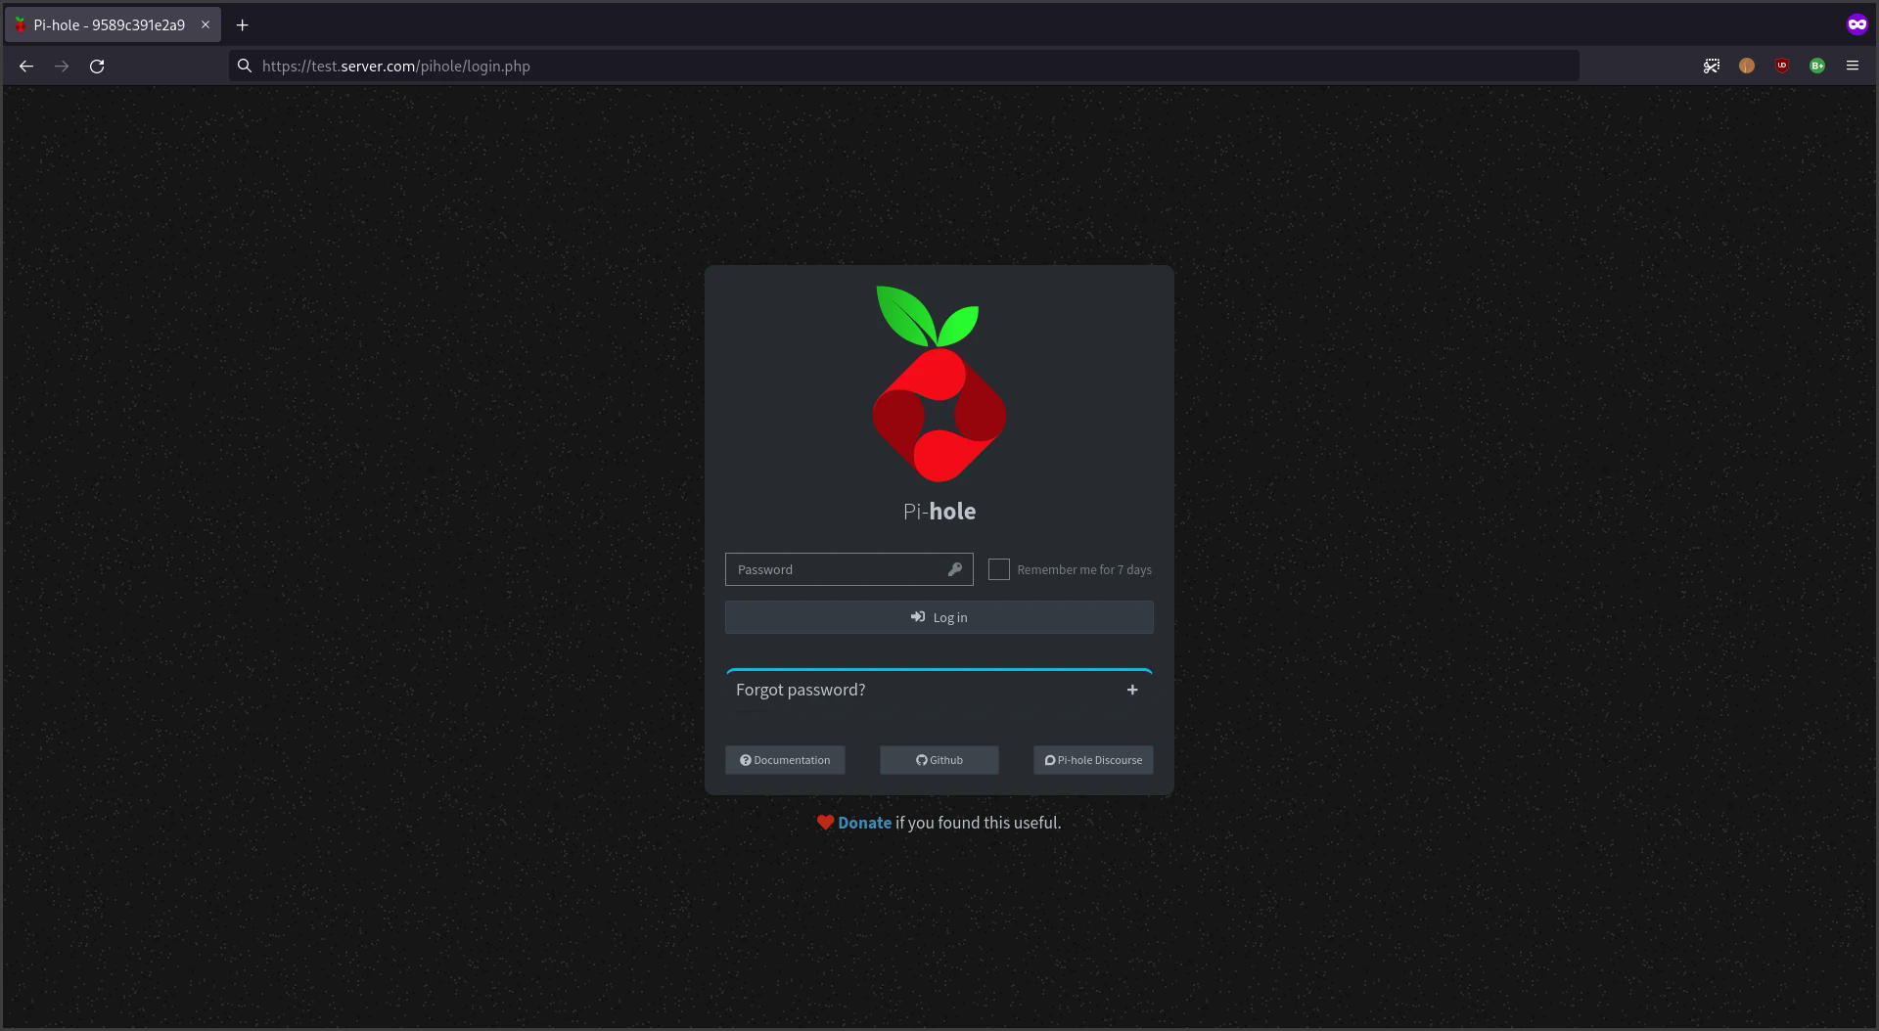Click the screenshot extension icon in toolbar
The image size is (1879, 1031).
point(1712,67)
